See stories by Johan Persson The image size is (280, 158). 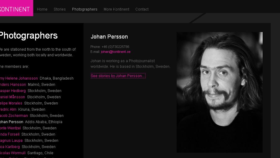(118, 76)
